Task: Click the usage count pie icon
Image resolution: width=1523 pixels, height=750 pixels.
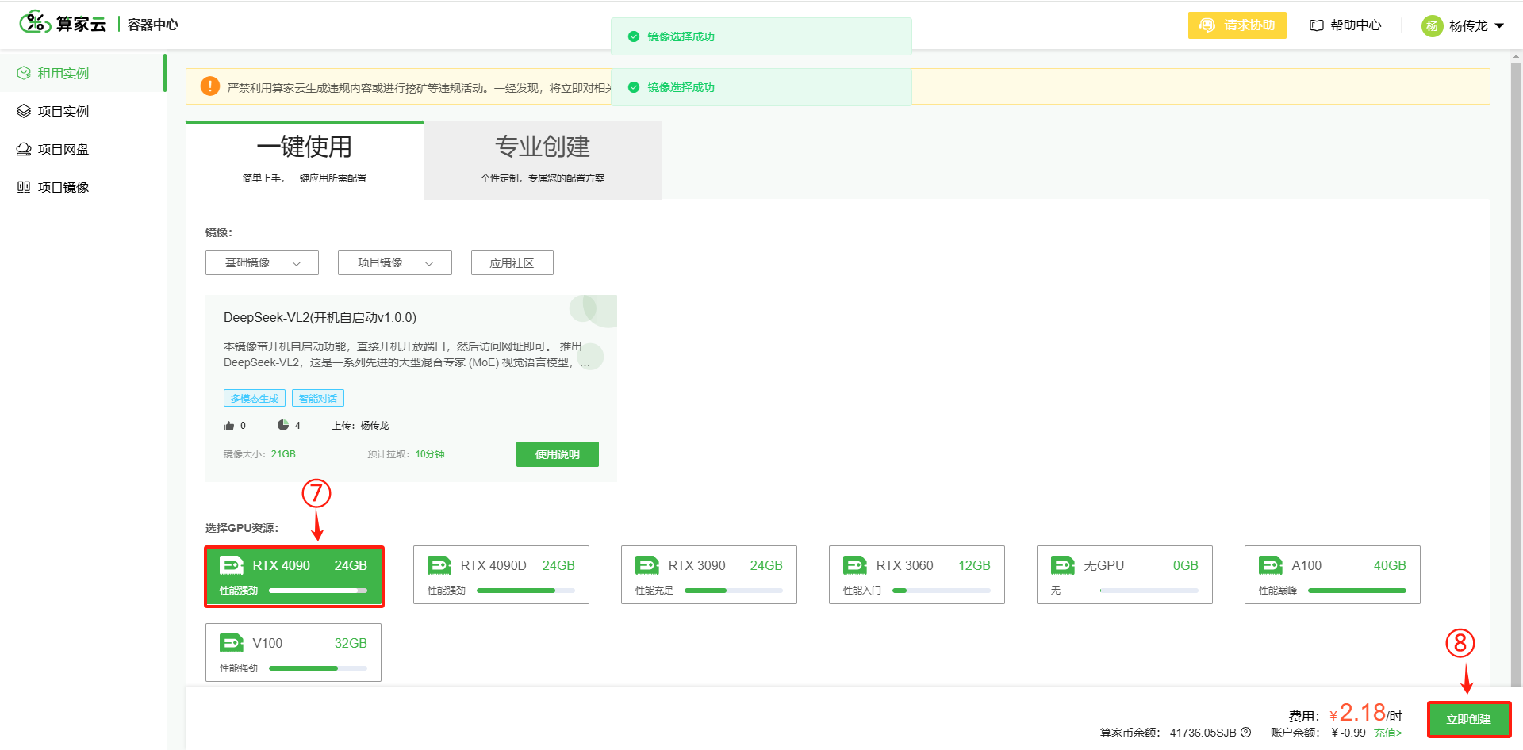Action: click(x=283, y=425)
